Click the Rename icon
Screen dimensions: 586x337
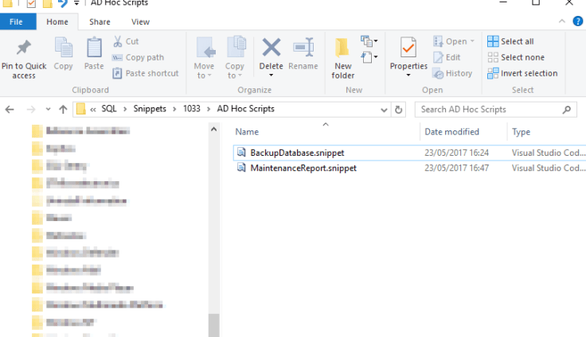pos(303,48)
